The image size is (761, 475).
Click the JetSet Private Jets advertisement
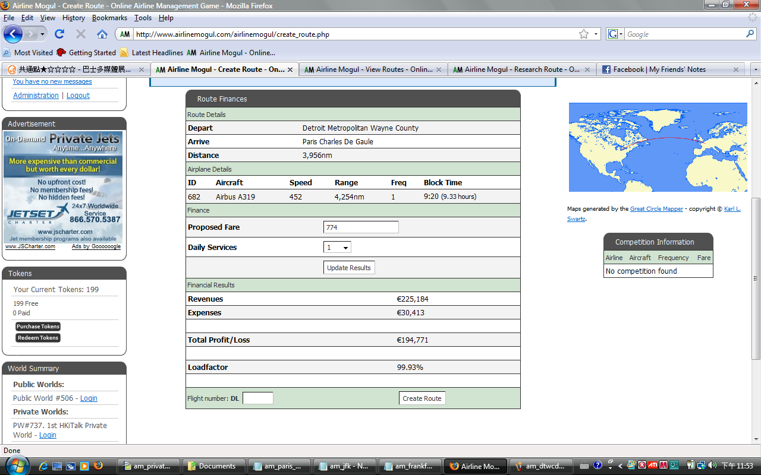coord(63,187)
